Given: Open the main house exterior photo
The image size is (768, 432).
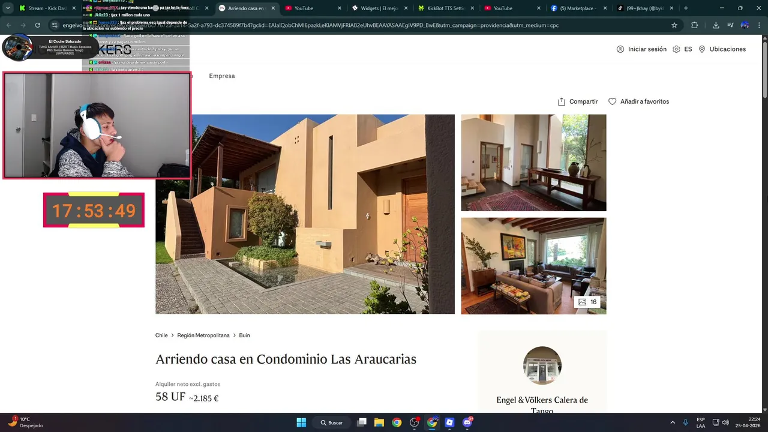Looking at the screenshot, I should click(305, 214).
